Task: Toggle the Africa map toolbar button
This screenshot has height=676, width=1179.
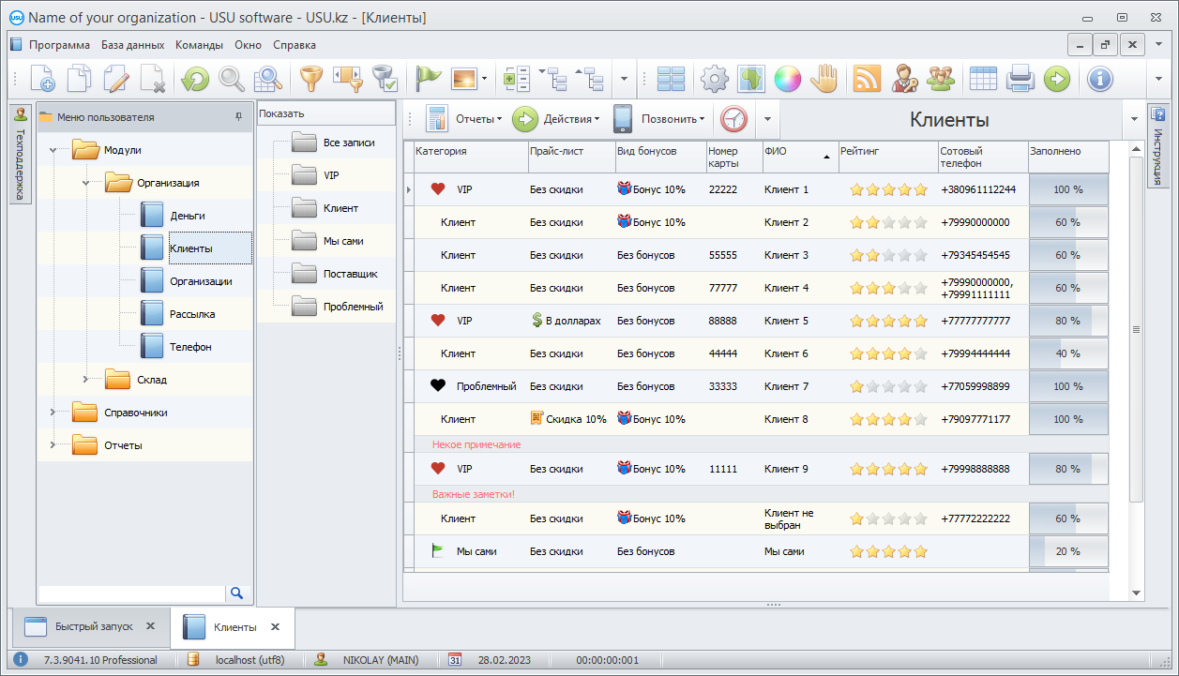Action: (x=750, y=79)
